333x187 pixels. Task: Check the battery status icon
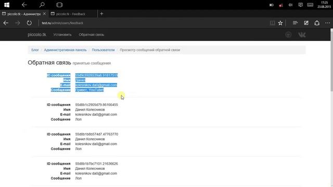pyautogui.click(x=272, y=5)
